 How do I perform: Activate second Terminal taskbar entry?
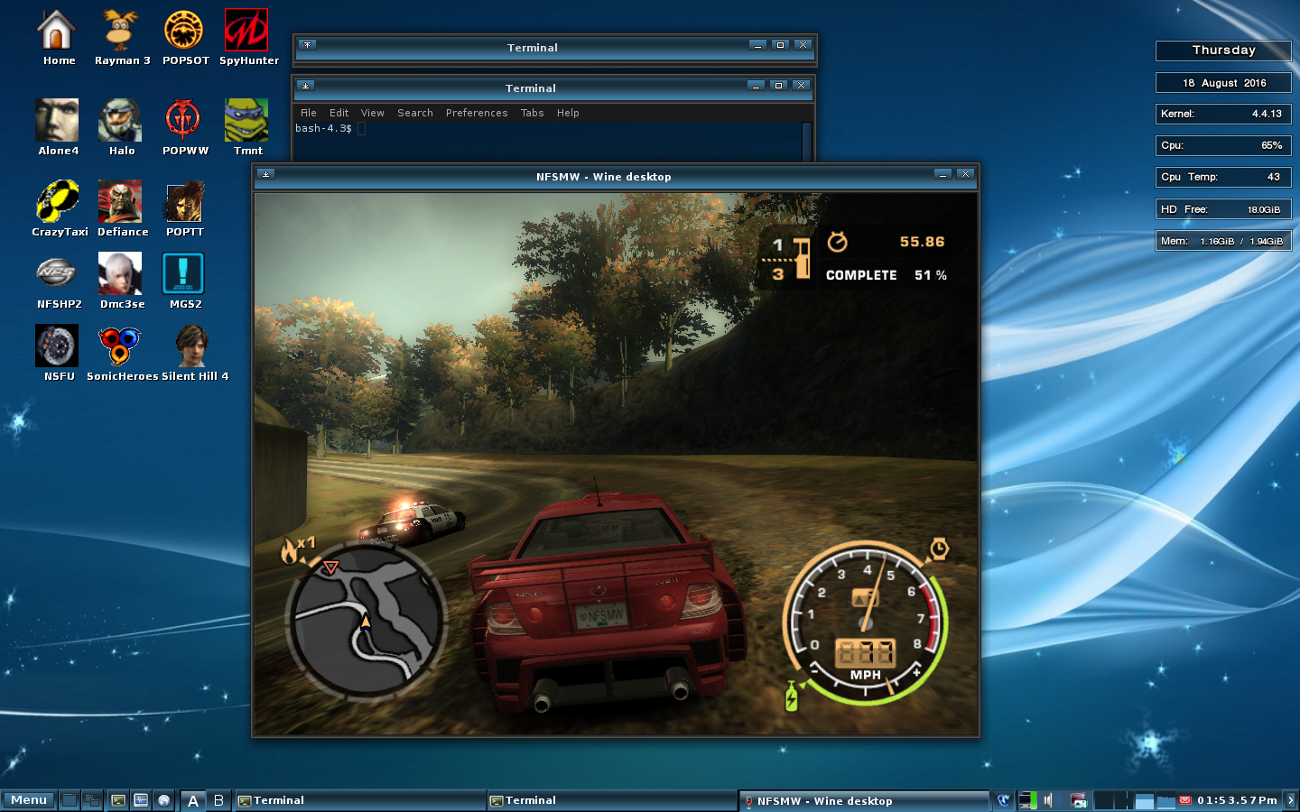612,800
